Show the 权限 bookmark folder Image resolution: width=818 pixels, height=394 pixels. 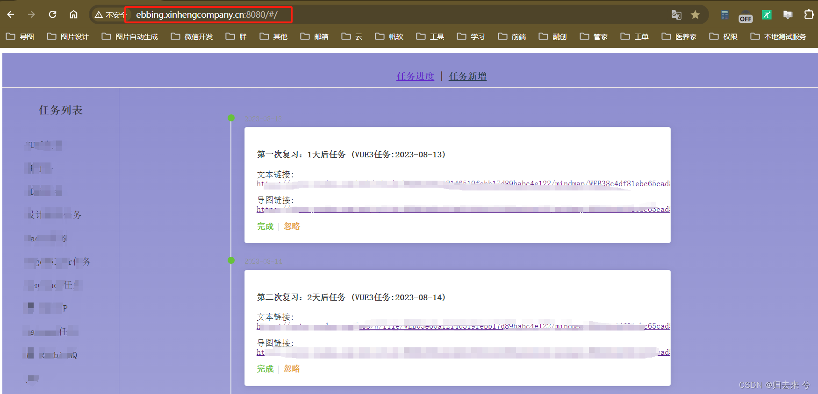(x=723, y=36)
